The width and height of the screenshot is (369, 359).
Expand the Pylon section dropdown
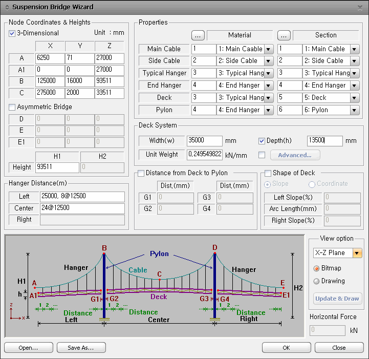coord(355,110)
